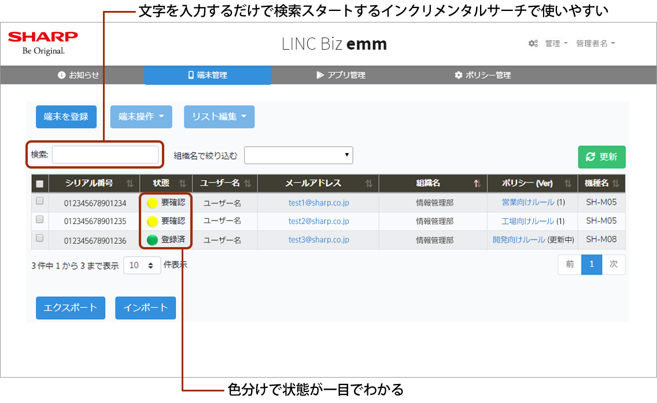Click the 端末を登録 button
Image resolution: width=657 pixels, height=403 pixels.
click(66, 117)
